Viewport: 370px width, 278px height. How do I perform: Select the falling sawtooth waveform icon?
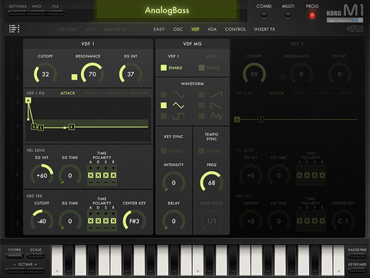click(217, 105)
